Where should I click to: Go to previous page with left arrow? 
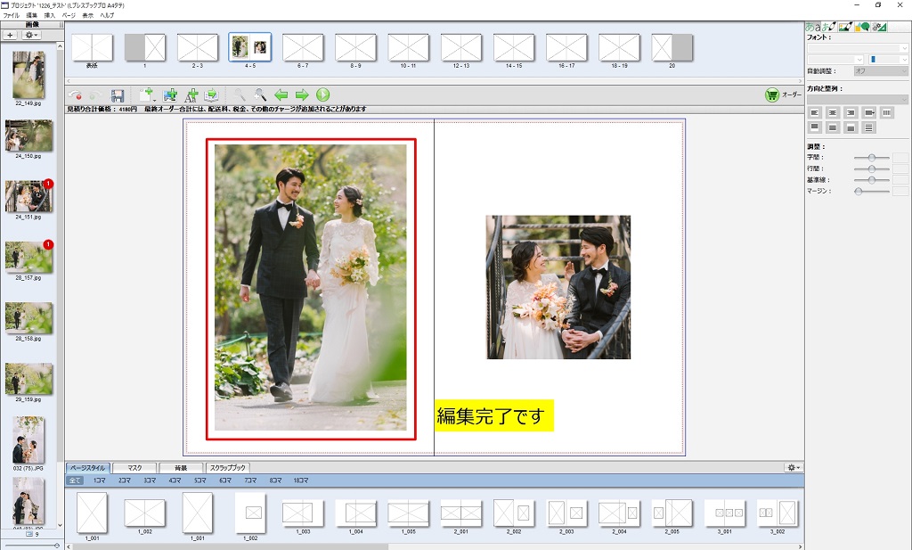(281, 94)
